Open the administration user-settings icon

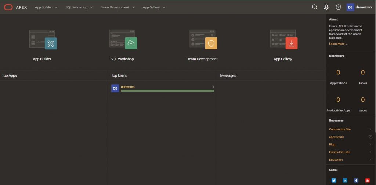[x=326, y=7]
